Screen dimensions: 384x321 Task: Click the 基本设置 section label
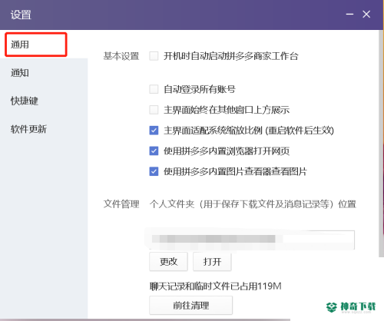pos(121,56)
